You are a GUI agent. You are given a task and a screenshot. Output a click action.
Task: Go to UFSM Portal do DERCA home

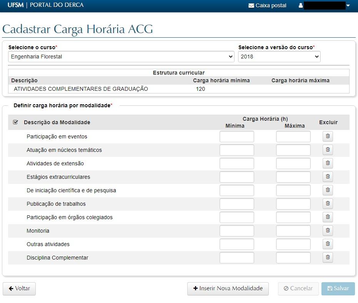[x=45, y=5]
